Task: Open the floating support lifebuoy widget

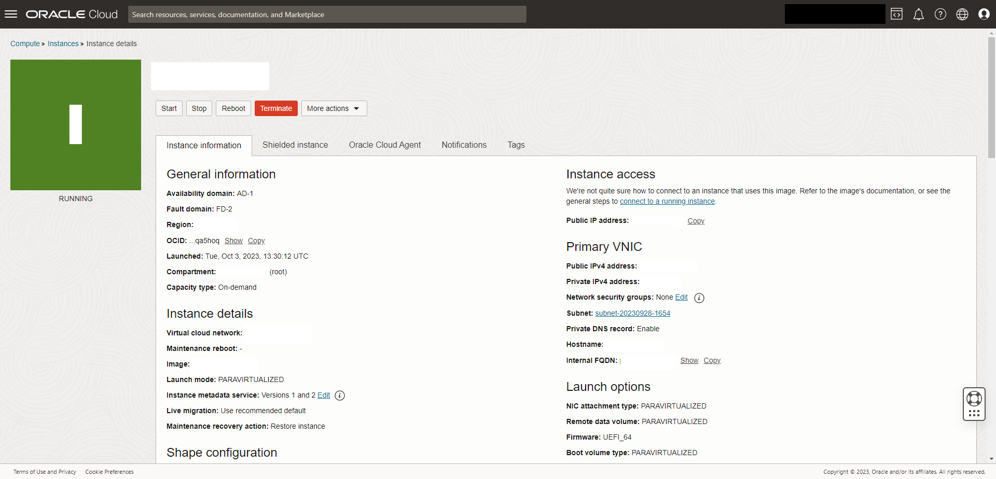Action: pyautogui.click(x=974, y=399)
